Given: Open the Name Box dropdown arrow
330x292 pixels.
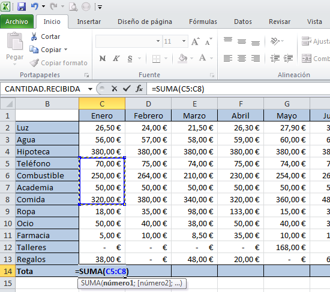Looking at the screenshot, I should (90, 89).
